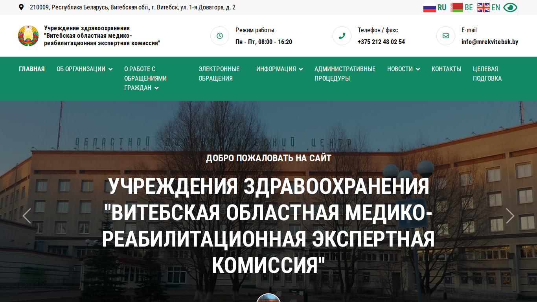537x302 pixels.
Task: Switch language to EN
Action: tap(496, 7)
